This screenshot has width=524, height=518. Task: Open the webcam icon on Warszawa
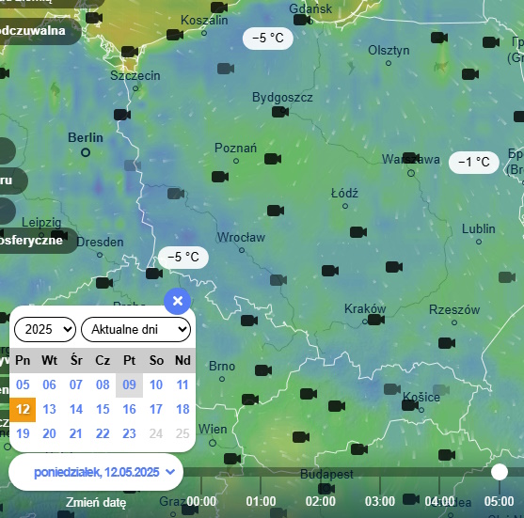[411, 158]
